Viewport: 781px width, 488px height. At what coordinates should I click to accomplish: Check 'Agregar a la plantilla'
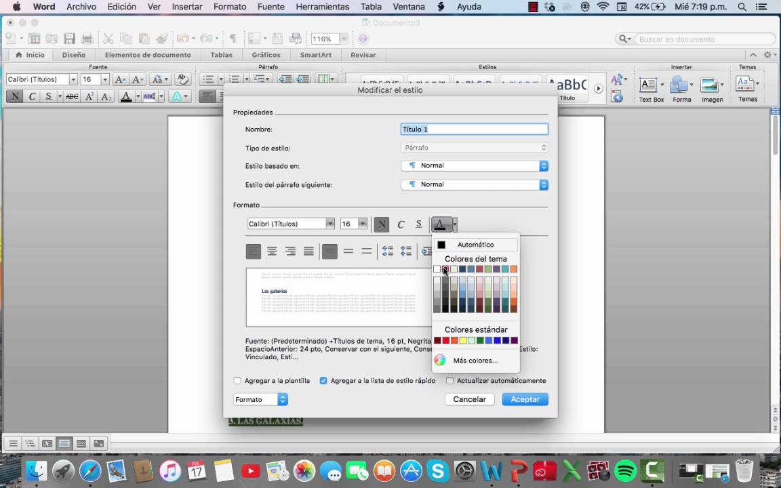click(237, 380)
